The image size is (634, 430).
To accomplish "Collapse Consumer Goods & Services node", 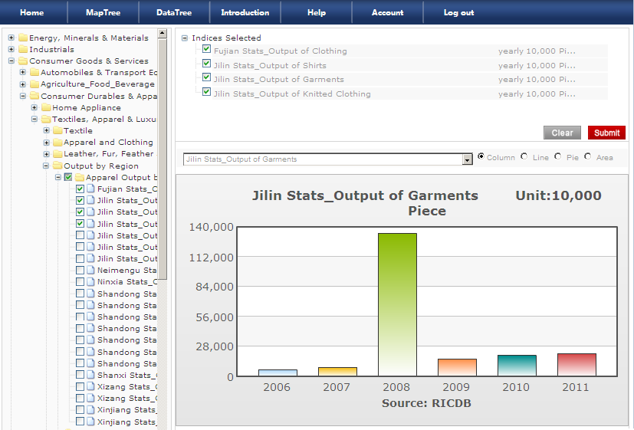I will [x=11, y=61].
